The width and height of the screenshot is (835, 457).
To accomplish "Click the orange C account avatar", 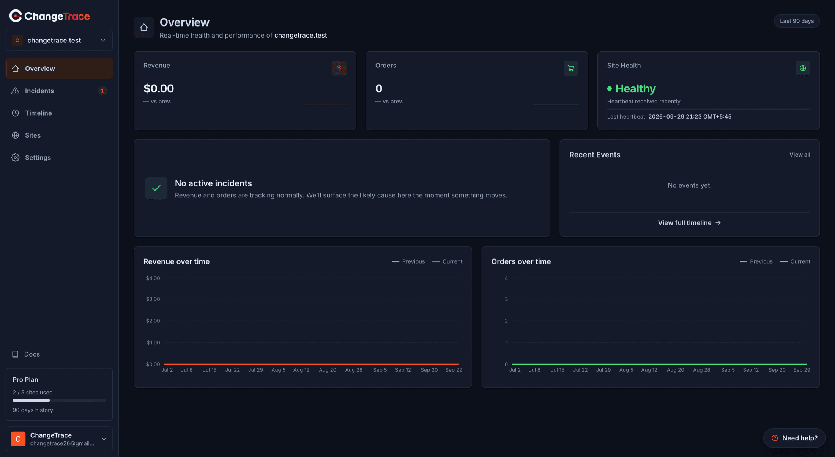I will [x=18, y=439].
